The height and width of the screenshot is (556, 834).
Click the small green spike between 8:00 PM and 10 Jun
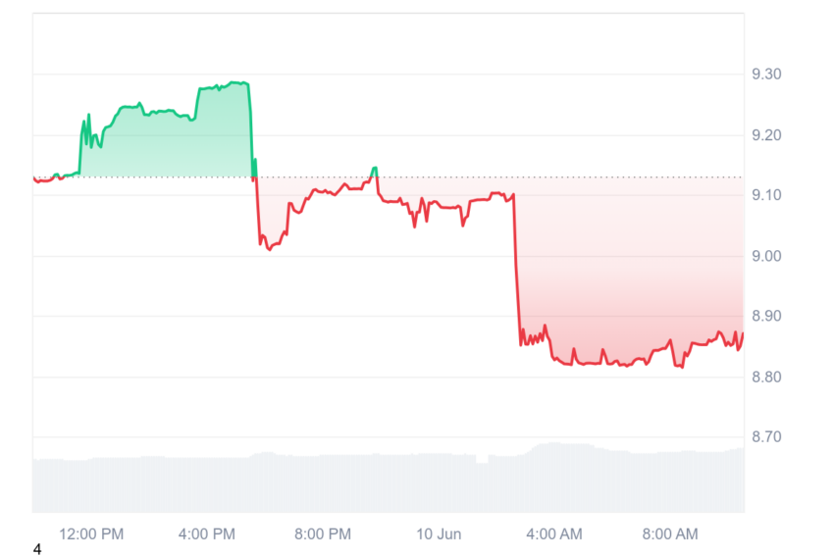pyautogui.click(x=375, y=172)
